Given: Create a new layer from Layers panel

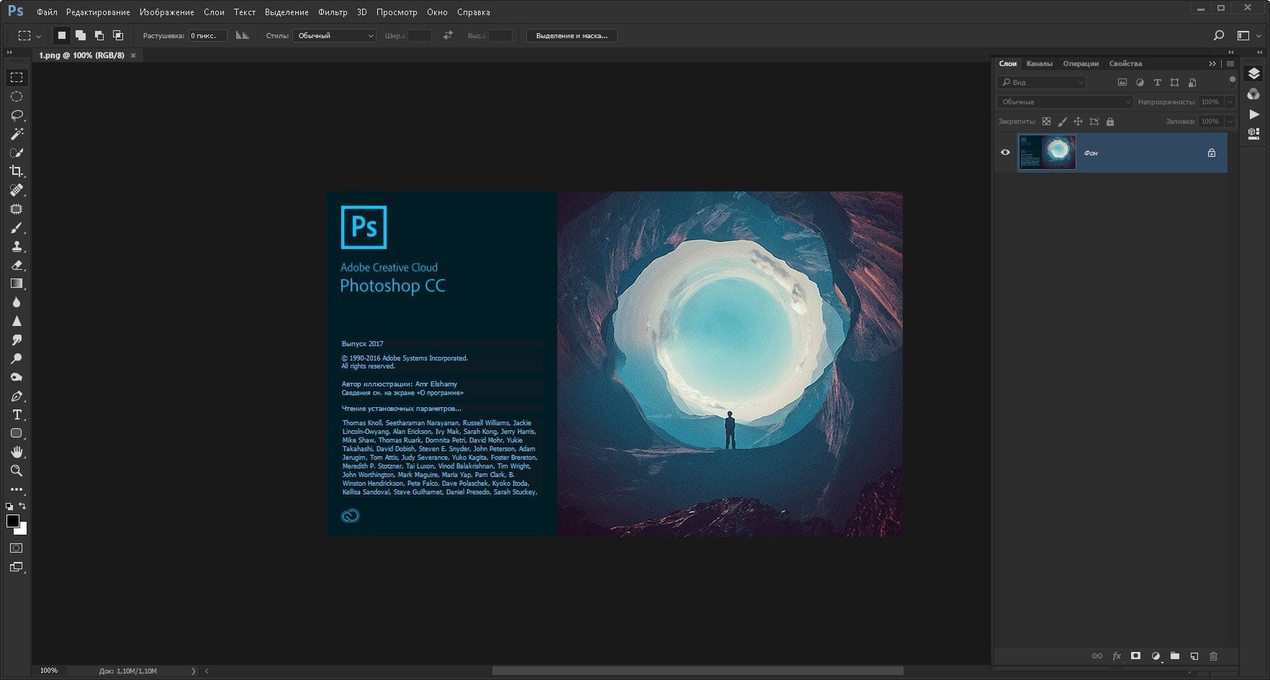Looking at the screenshot, I should [x=1194, y=656].
